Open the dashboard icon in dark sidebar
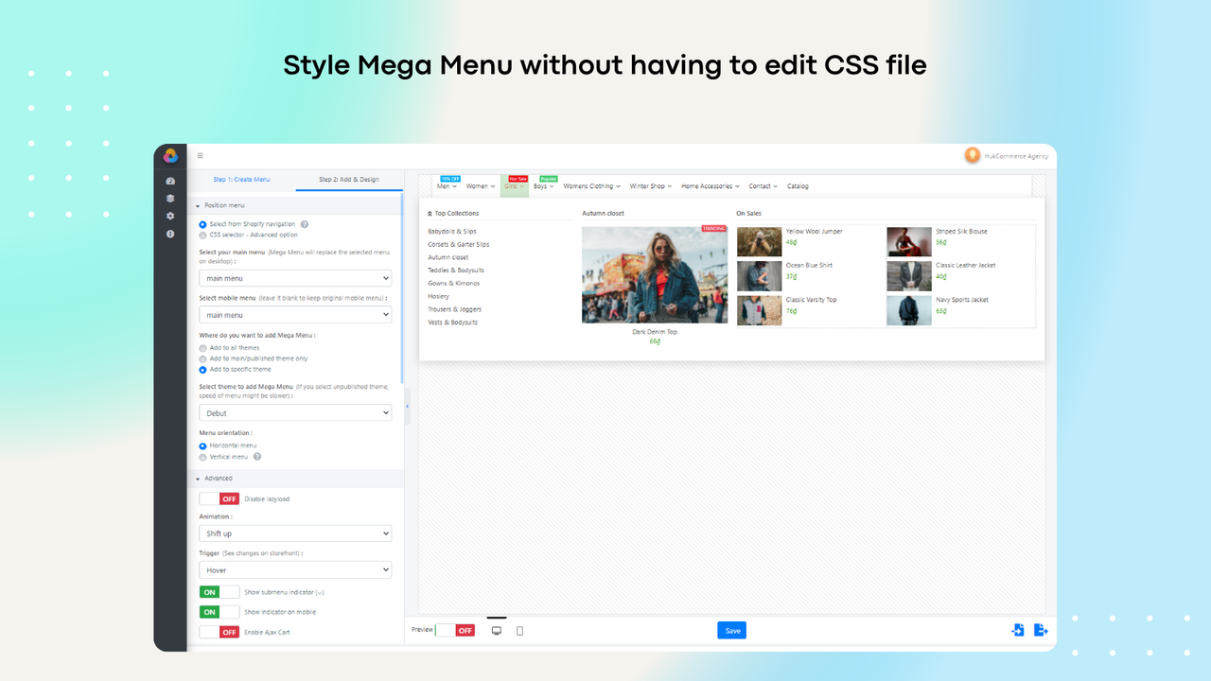Image resolution: width=1211 pixels, height=681 pixels. pyautogui.click(x=170, y=180)
